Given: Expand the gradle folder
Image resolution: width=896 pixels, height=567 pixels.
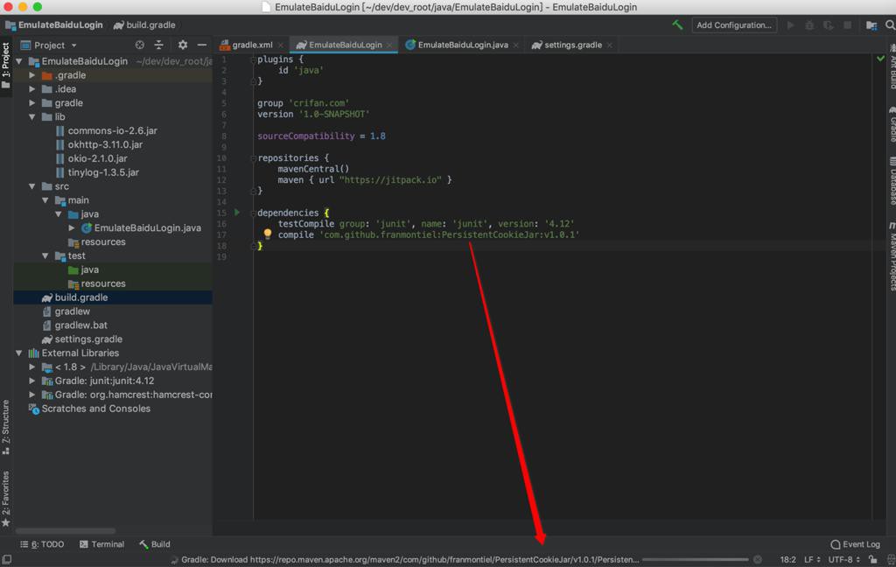Looking at the screenshot, I should tap(32, 103).
